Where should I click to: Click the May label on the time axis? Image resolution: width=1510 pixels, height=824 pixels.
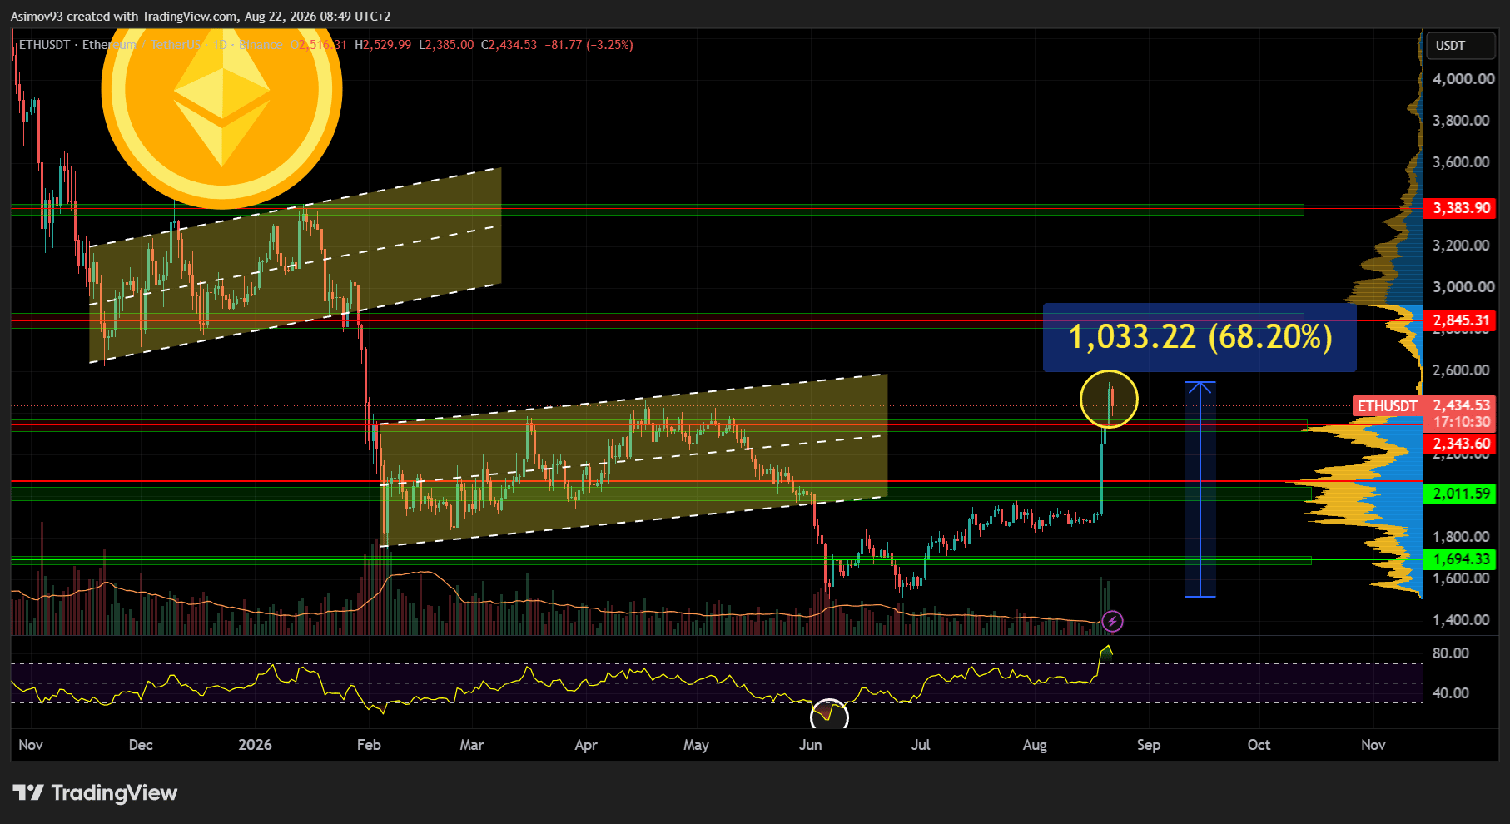tap(696, 745)
